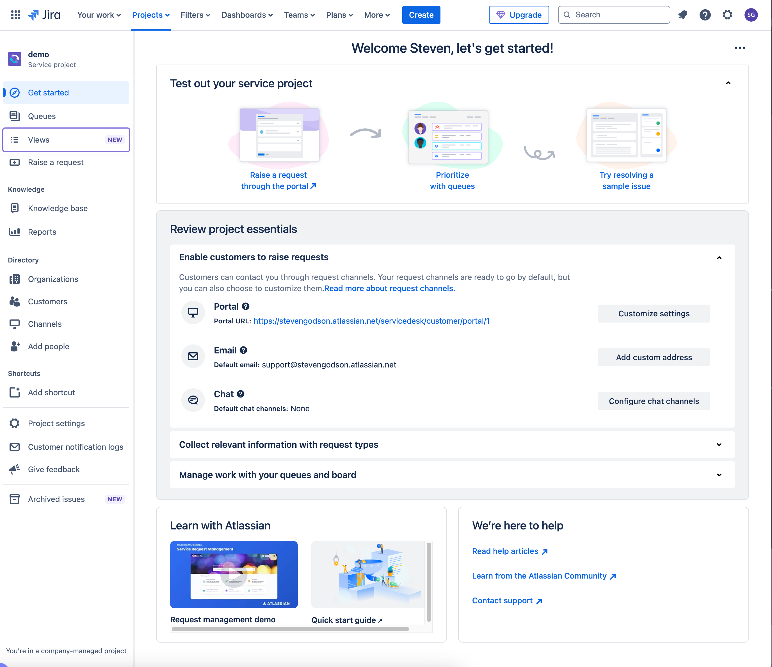Open Try resolving a sample issue

(x=626, y=180)
